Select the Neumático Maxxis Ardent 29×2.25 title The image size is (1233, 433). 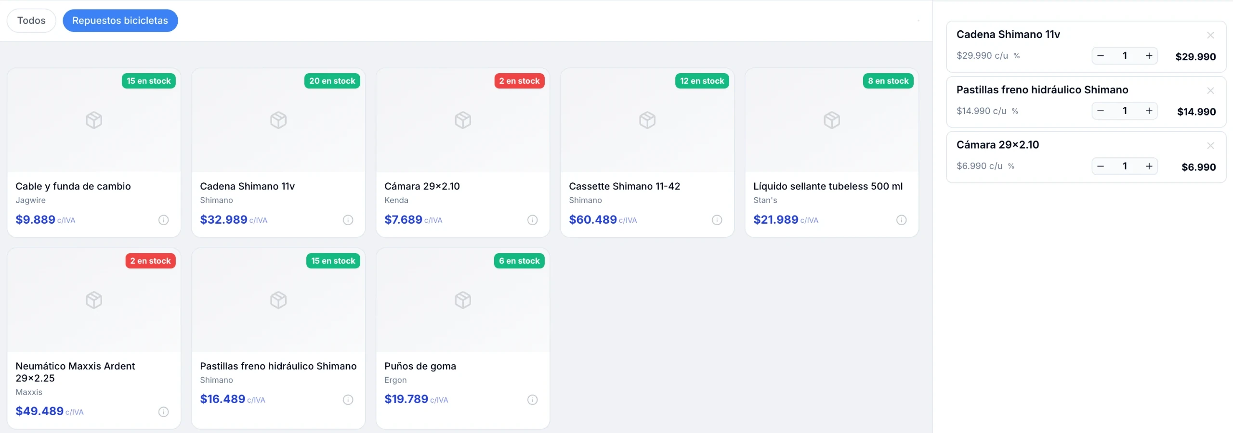75,372
